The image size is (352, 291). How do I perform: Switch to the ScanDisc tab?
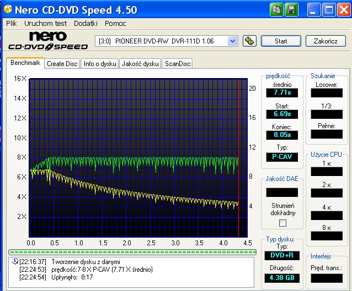click(178, 64)
